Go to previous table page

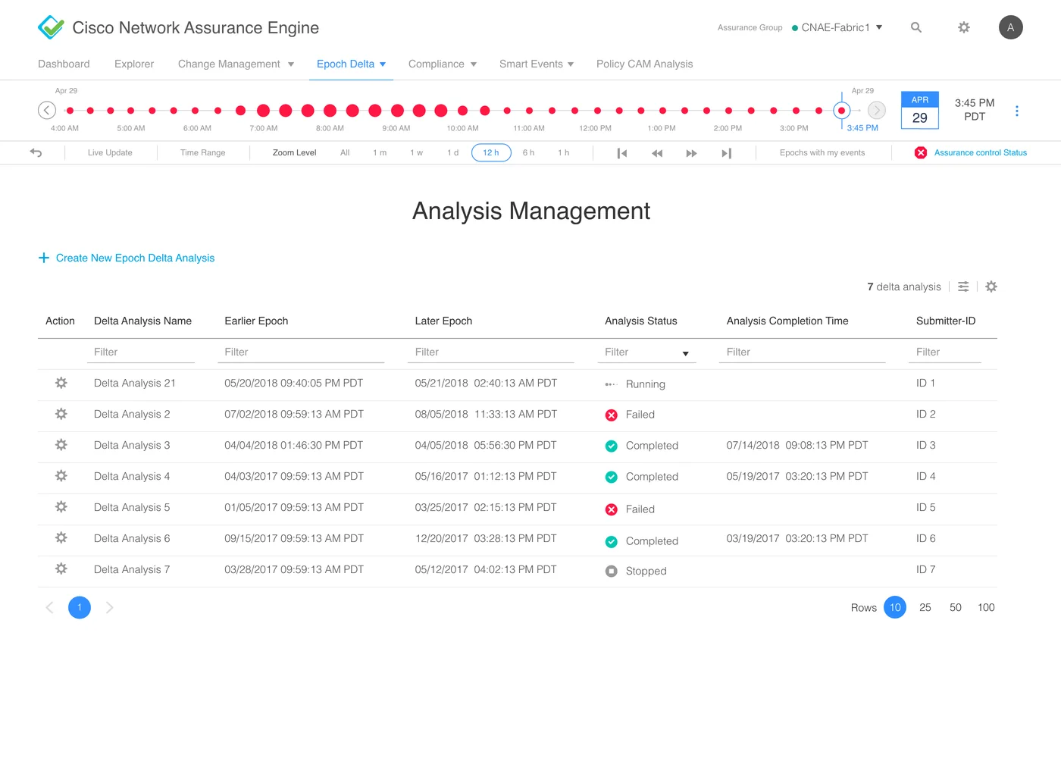pos(49,607)
